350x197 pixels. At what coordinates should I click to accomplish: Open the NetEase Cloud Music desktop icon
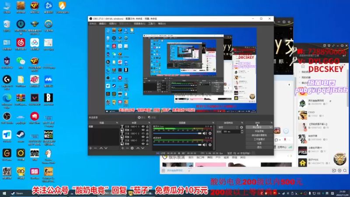[x=21, y=44]
